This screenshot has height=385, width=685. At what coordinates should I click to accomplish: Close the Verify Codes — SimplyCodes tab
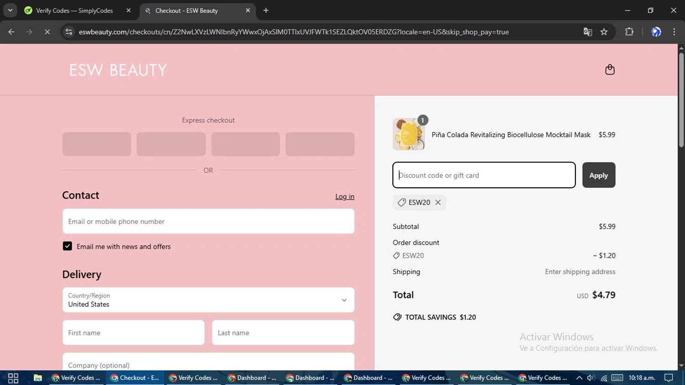tap(128, 11)
